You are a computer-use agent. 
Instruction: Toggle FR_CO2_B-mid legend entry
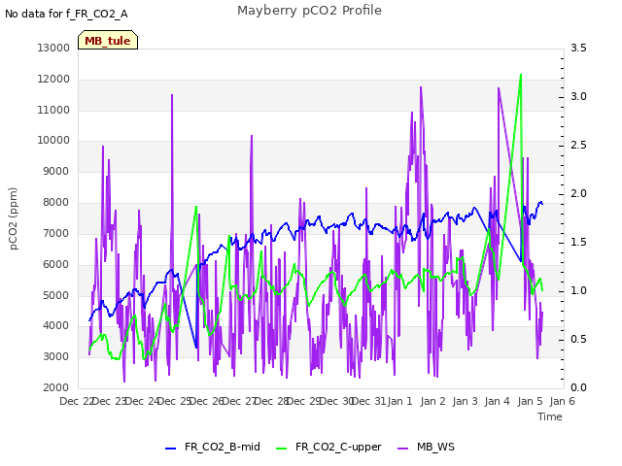[213, 447]
